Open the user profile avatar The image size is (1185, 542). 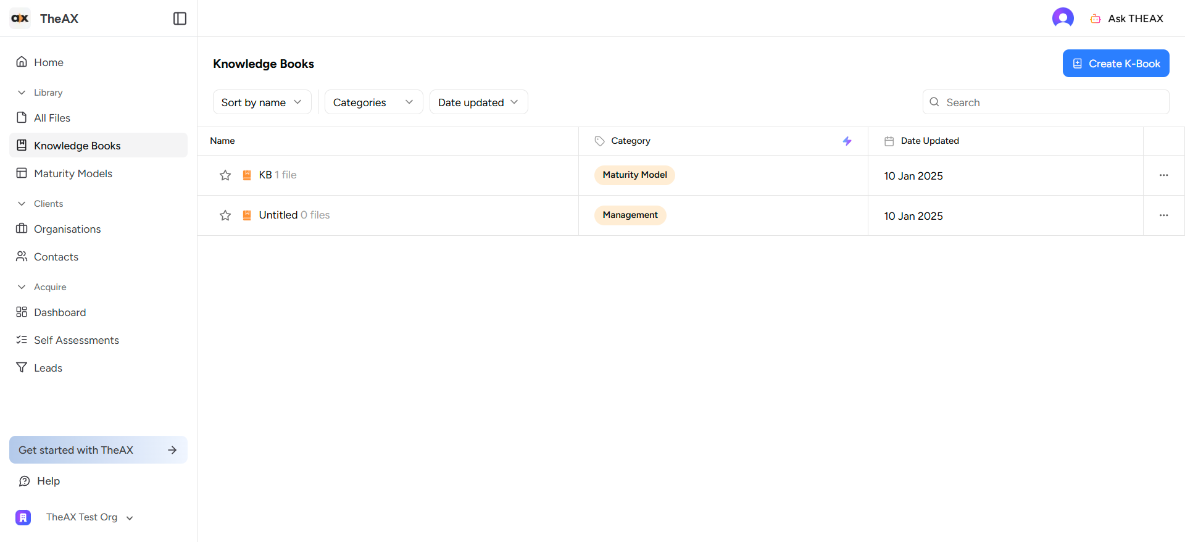tap(1063, 18)
